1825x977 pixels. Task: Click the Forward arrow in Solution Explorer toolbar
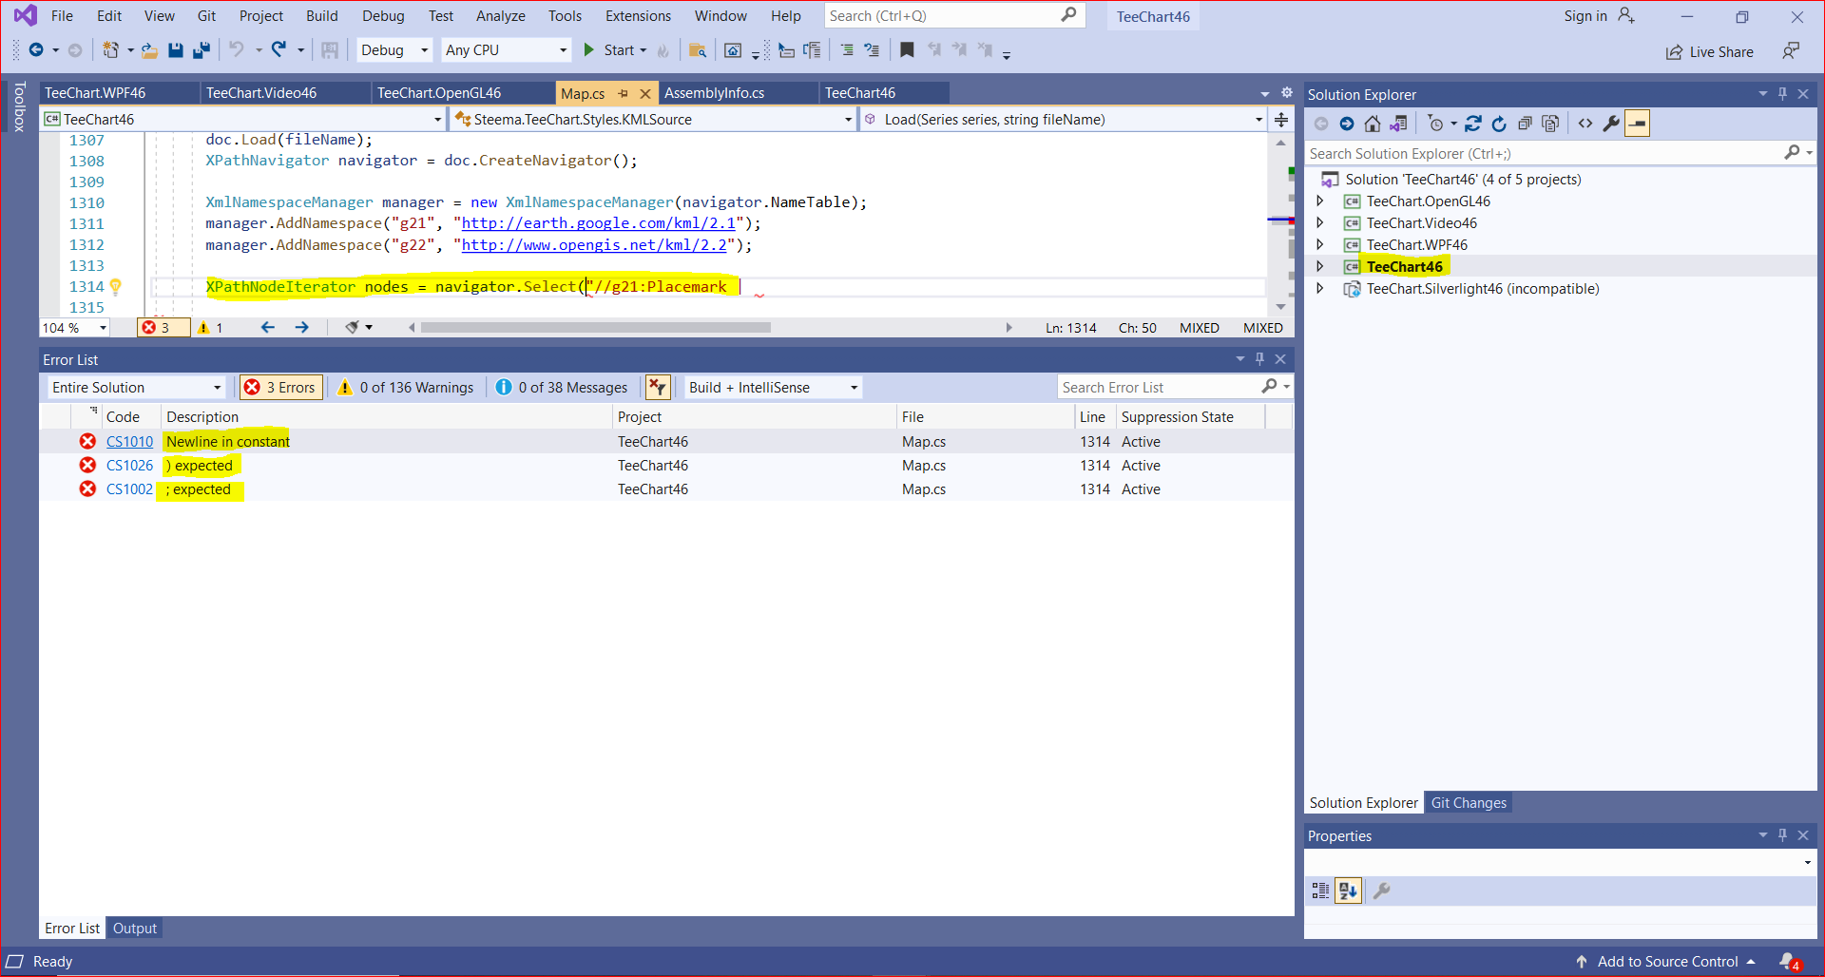coord(1347,124)
